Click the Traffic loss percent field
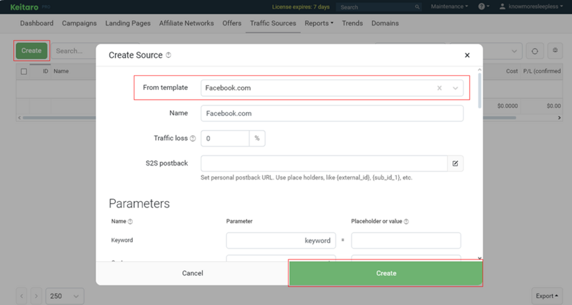Image resolution: width=572 pixels, height=305 pixels. (x=225, y=138)
